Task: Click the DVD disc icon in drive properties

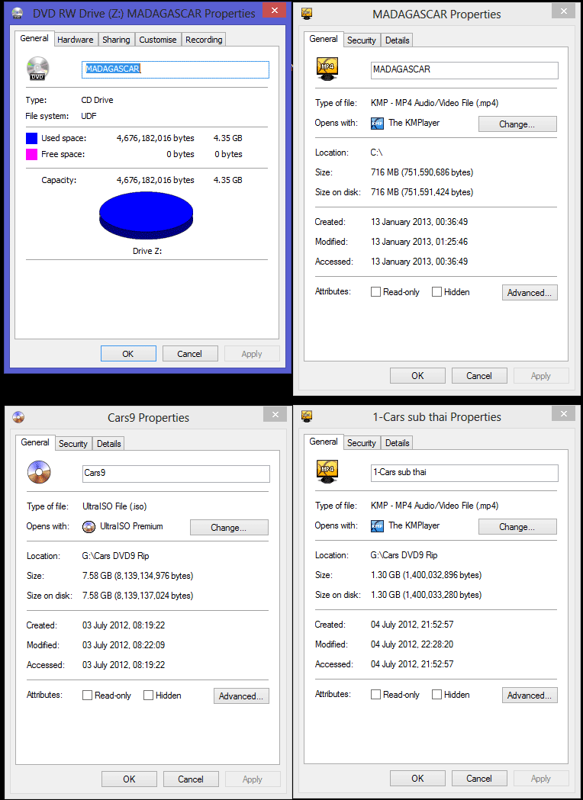Action: pos(38,69)
